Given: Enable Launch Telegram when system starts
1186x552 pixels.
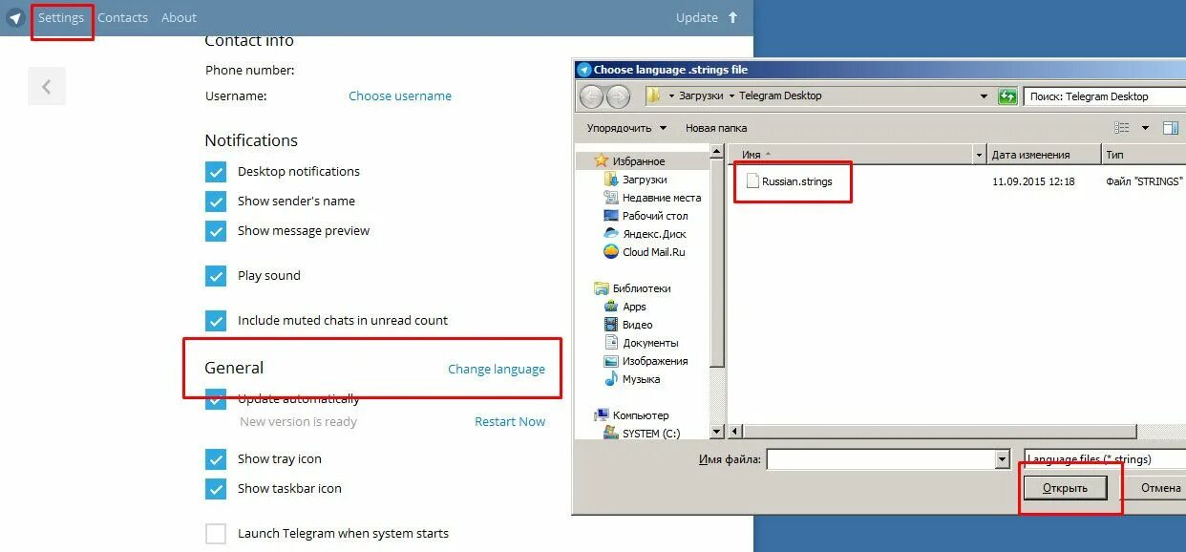Looking at the screenshot, I should (216, 534).
